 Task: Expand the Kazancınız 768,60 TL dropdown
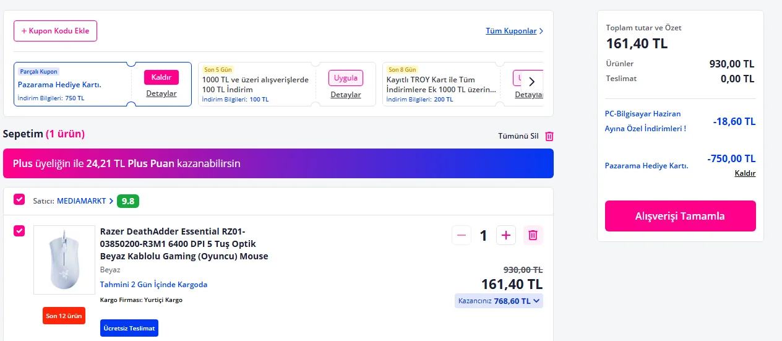click(499, 301)
